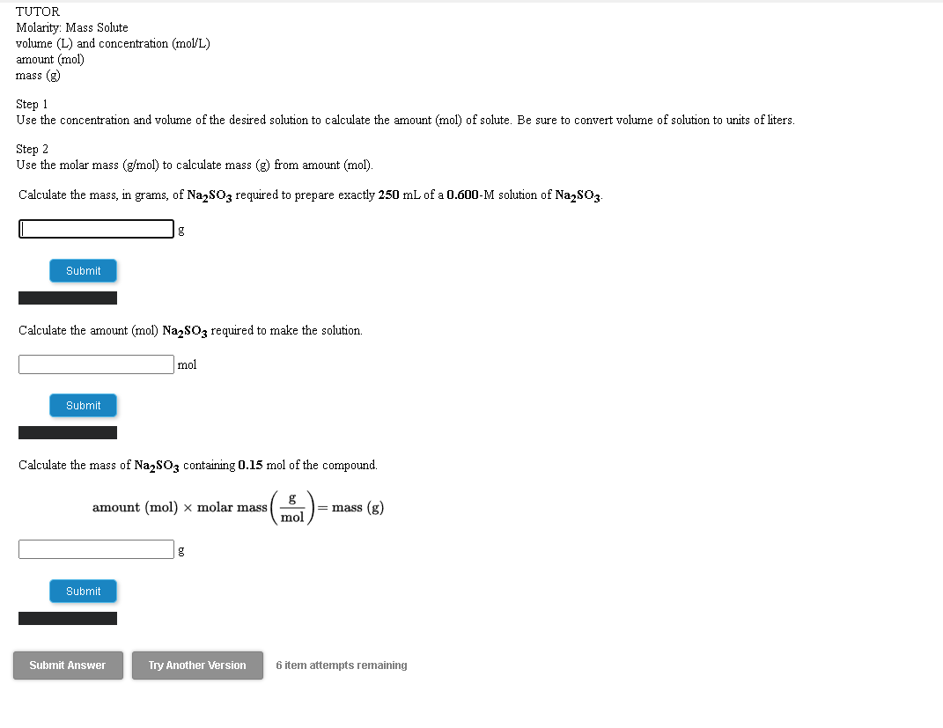Click the g unit label beside the first input
The image size is (943, 728).
coord(180,230)
